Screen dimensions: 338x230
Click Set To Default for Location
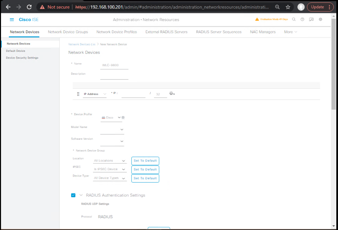145,161
